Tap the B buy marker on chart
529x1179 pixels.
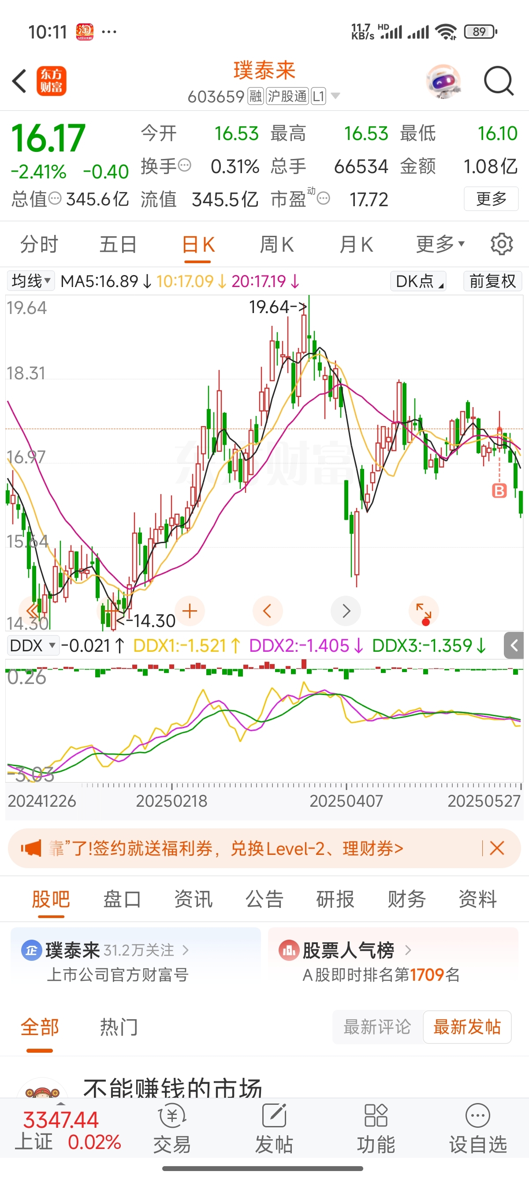click(x=499, y=491)
